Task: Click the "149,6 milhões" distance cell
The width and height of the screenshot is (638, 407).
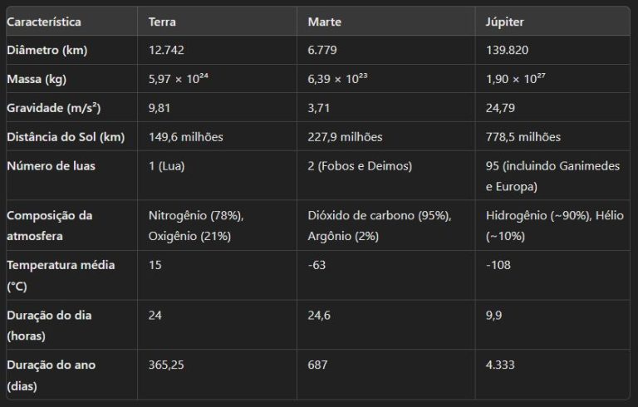Action: tap(186, 137)
